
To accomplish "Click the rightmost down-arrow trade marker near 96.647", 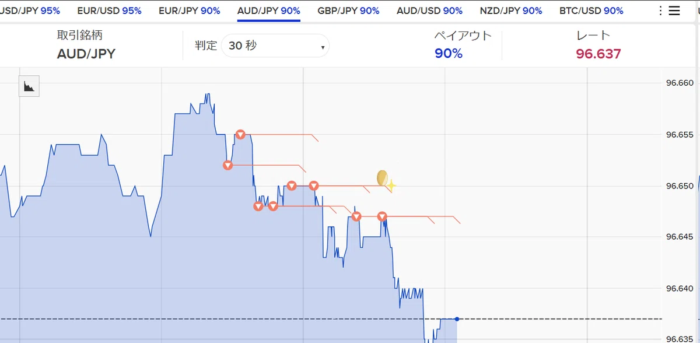I will tap(383, 216).
